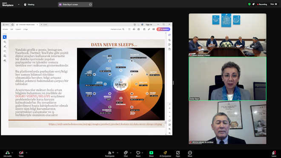Open the View layout menu
This screenshot has width=281, height=158.
pyautogui.click(x=274, y=4)
